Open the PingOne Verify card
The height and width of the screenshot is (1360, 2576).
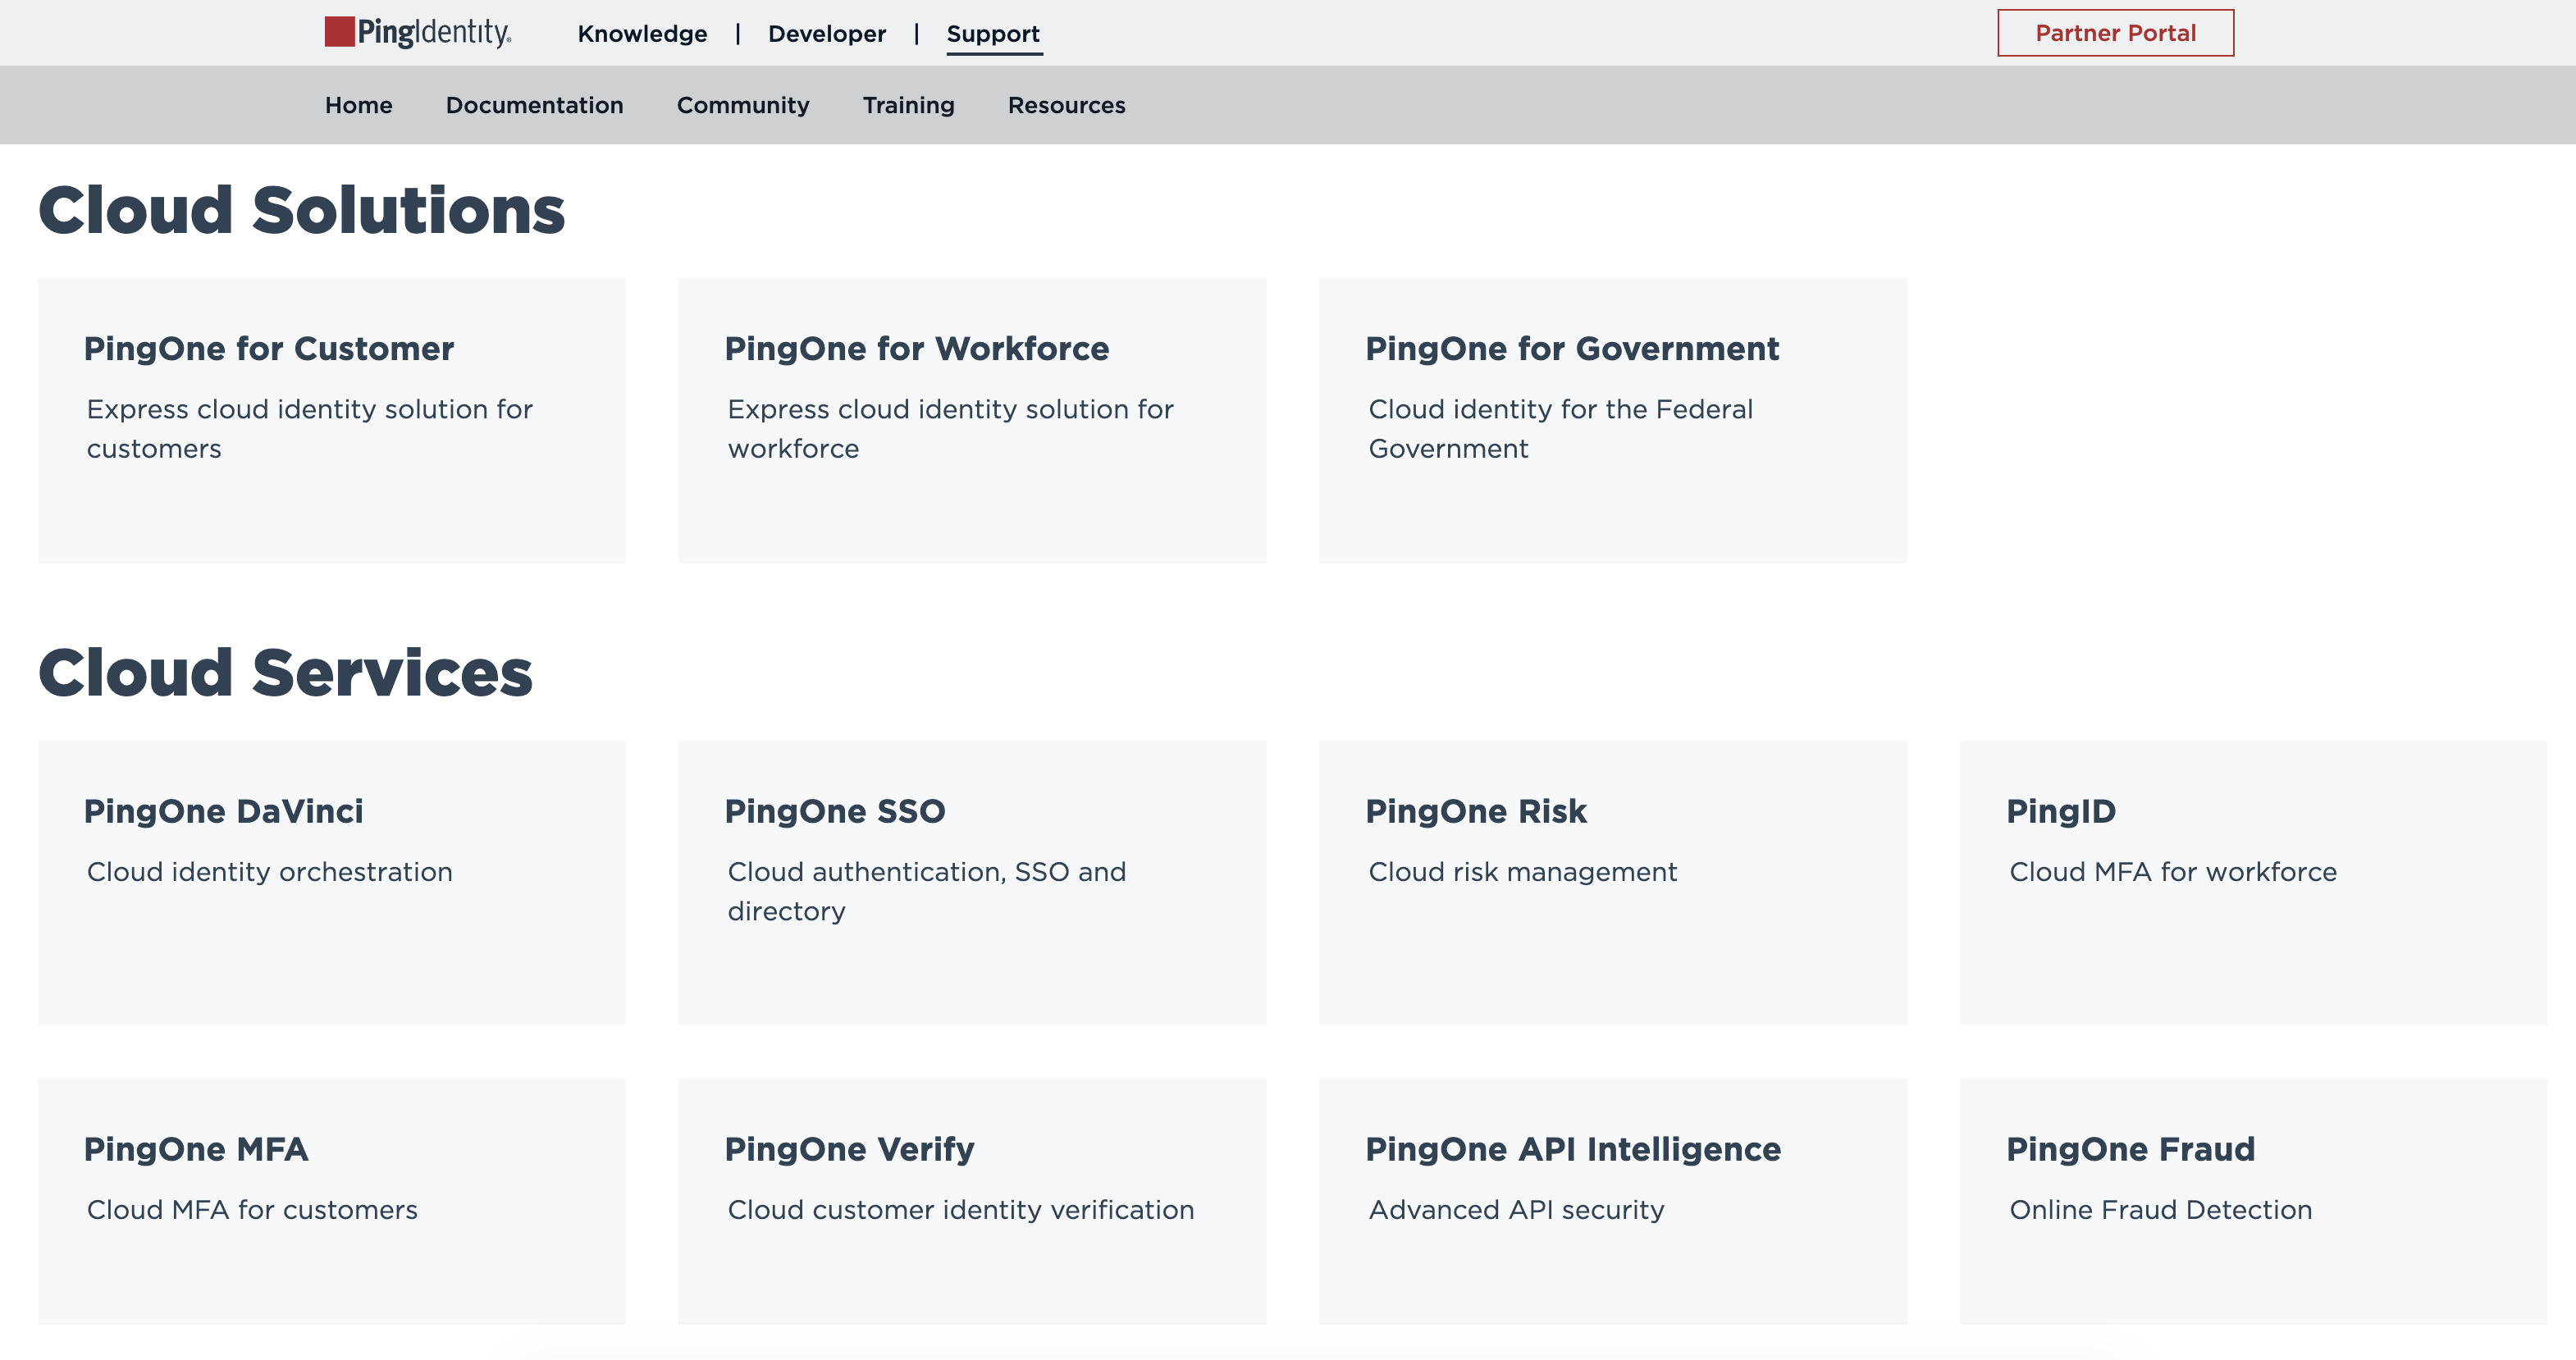coord(972,1201)
